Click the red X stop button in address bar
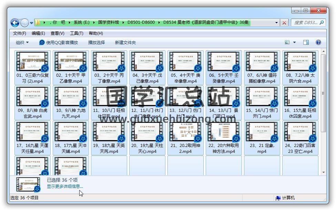Screen dimensions: 336x211 (x=284, y=23)
